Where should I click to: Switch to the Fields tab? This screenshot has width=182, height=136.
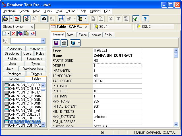pos(83,35)
